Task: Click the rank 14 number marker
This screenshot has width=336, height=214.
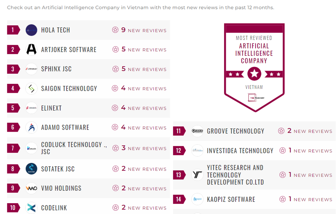Action: [x=178, y=199]
